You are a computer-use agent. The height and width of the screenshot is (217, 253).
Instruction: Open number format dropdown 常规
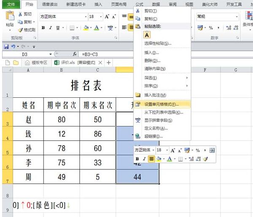pos(237,16)
